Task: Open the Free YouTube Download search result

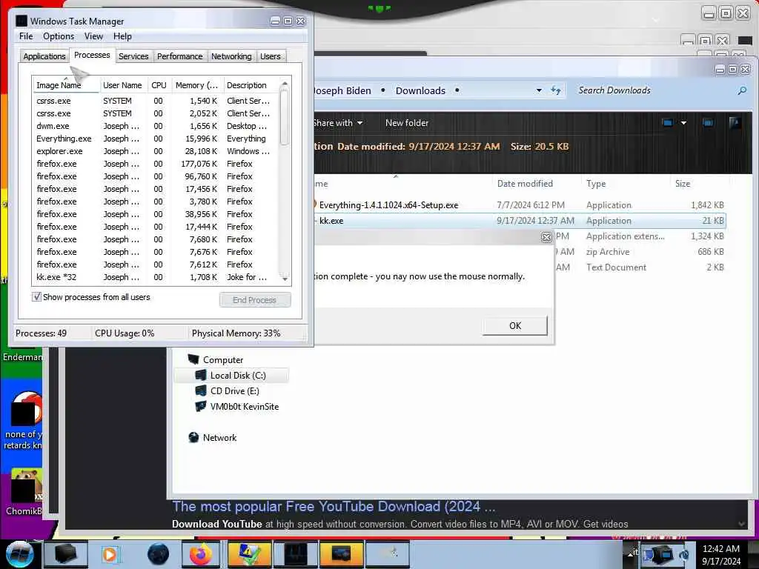Action: point(334,507)
